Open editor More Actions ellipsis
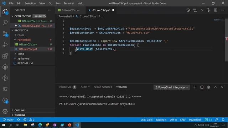 (222, 10)
